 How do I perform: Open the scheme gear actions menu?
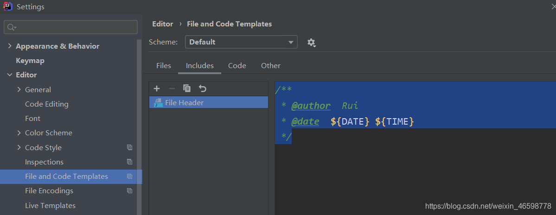point(311,43)
